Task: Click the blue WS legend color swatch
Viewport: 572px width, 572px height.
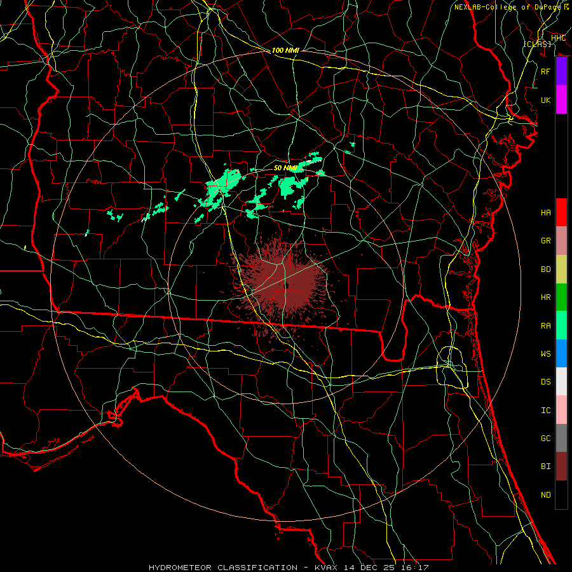Action: click(561, 353)
